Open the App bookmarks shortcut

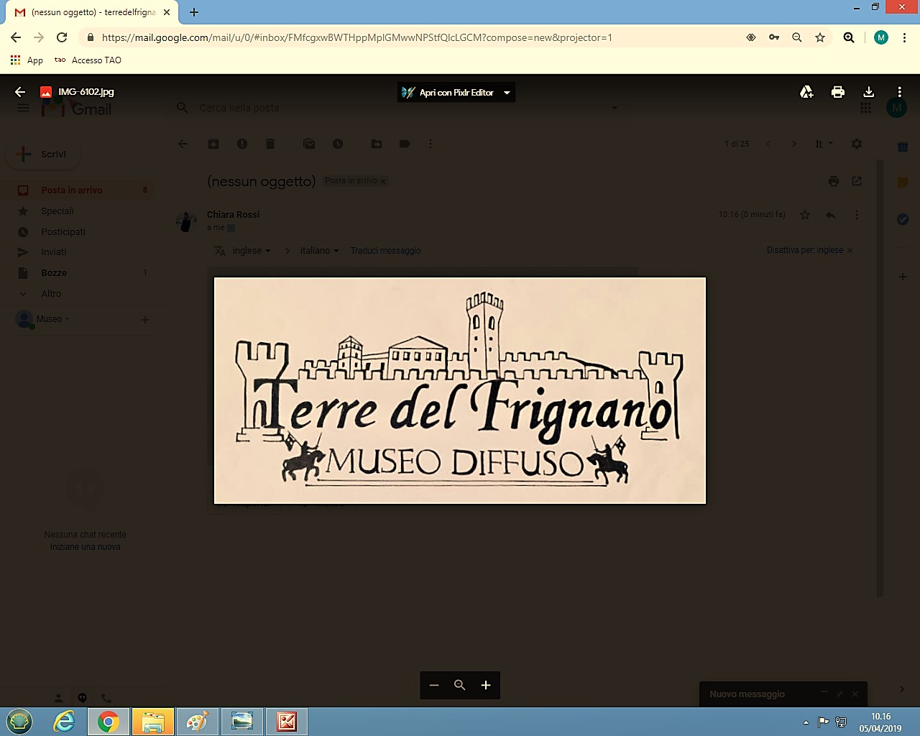(x=27, y=60)
